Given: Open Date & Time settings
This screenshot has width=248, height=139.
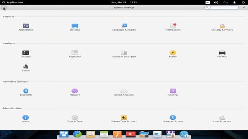Looking at the screenshot, I should coord(75,119).
